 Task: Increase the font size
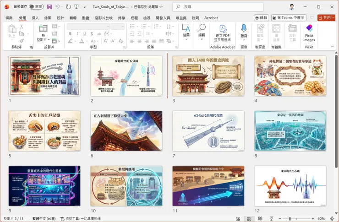click(106, 41)
